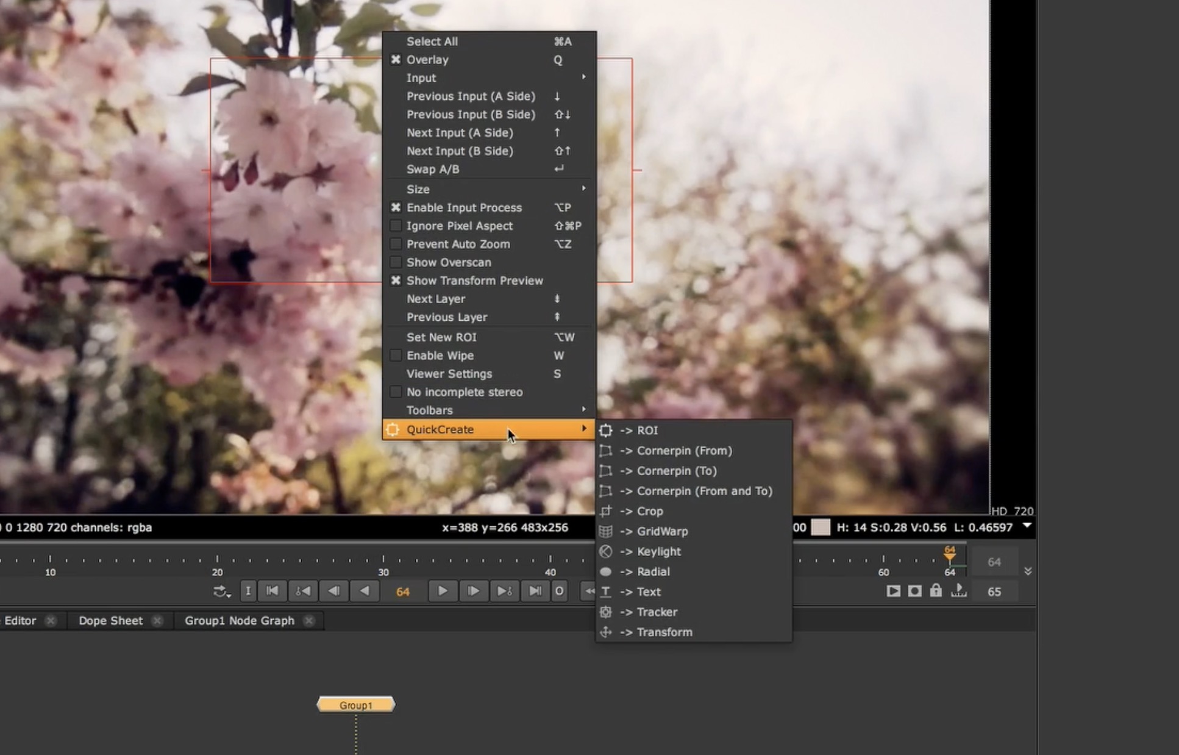Create a Tracker from QuickCreate

pos(657,612)
